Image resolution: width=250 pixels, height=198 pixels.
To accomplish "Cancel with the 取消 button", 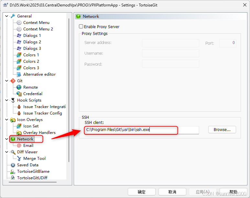I will (x=172, y=192).
